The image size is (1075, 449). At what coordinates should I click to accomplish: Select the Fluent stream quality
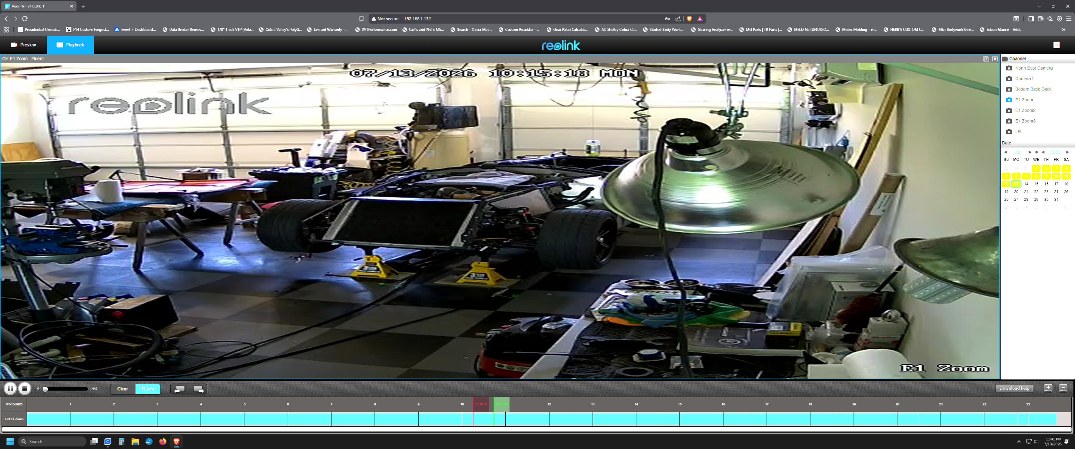click(148, 389)
